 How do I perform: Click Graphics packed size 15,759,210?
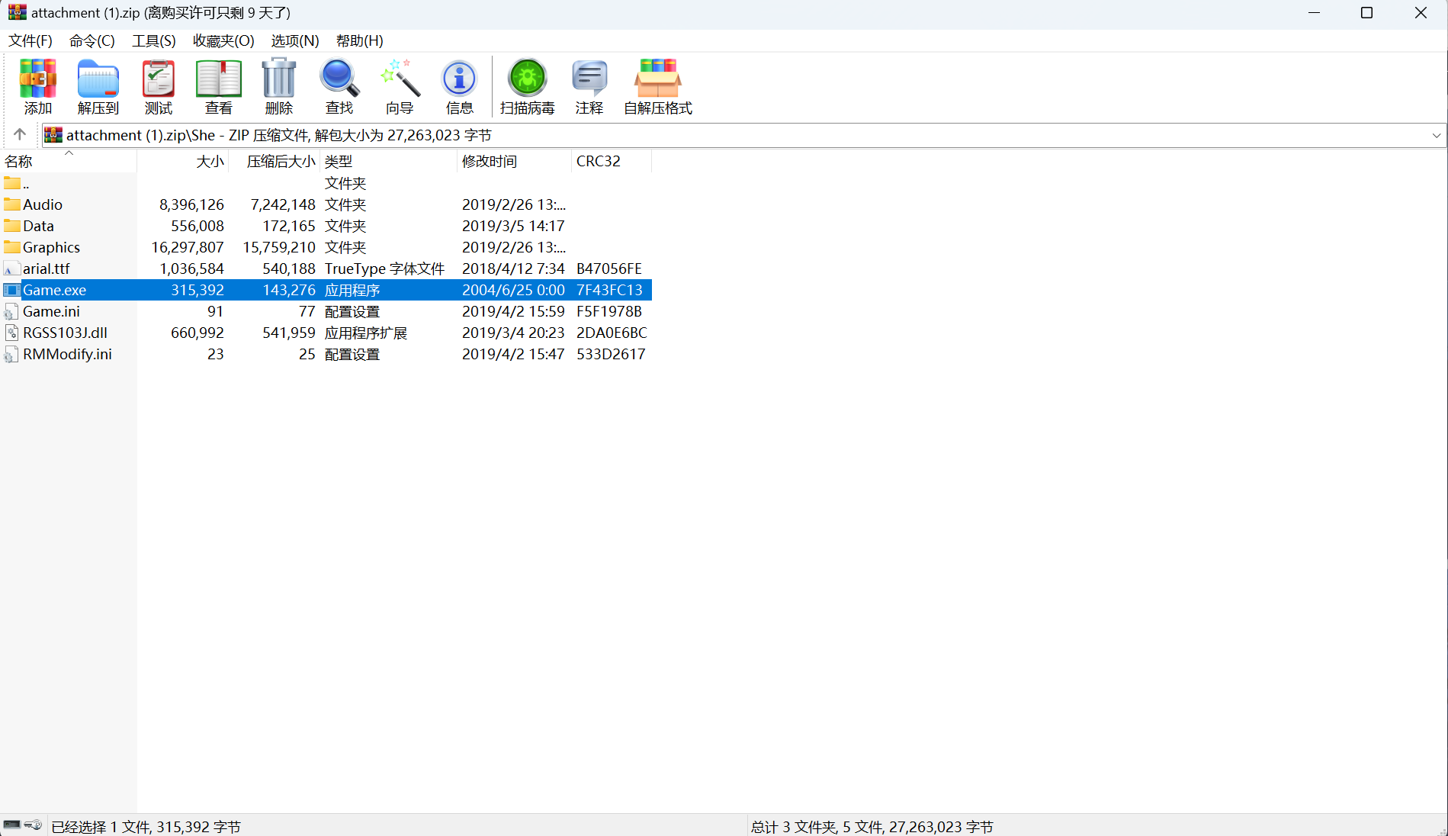[x=279, y=247]
